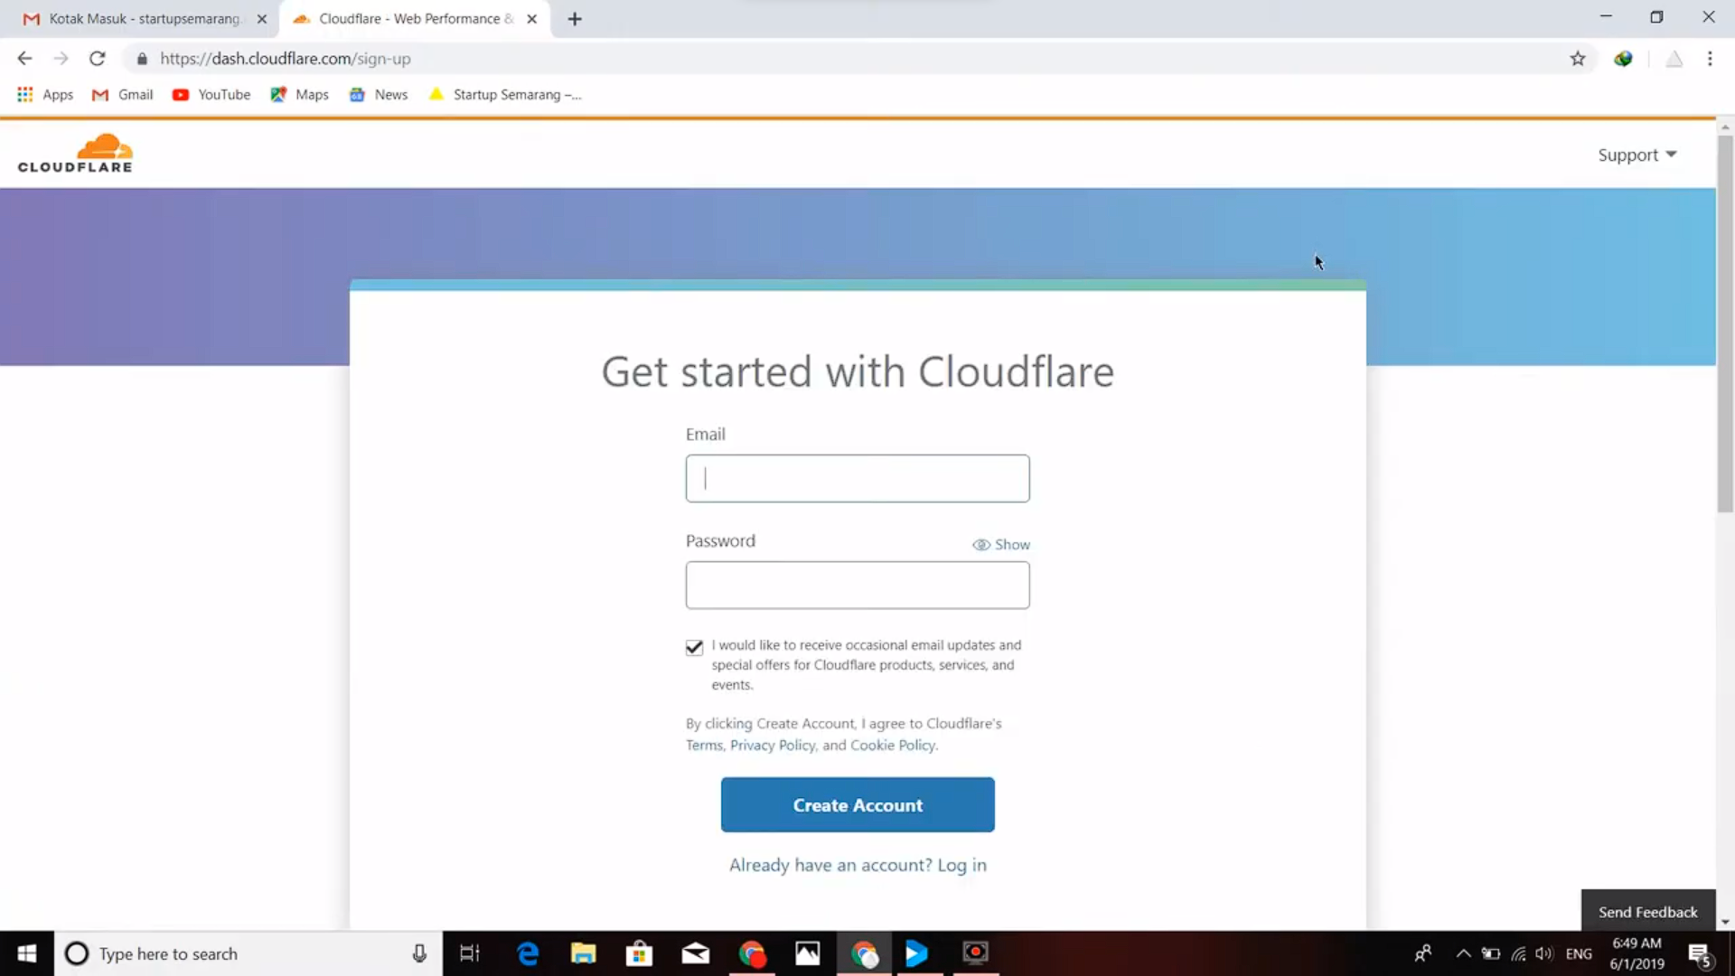
Task: Click the browser forward arrow
Action: (61, 59)
